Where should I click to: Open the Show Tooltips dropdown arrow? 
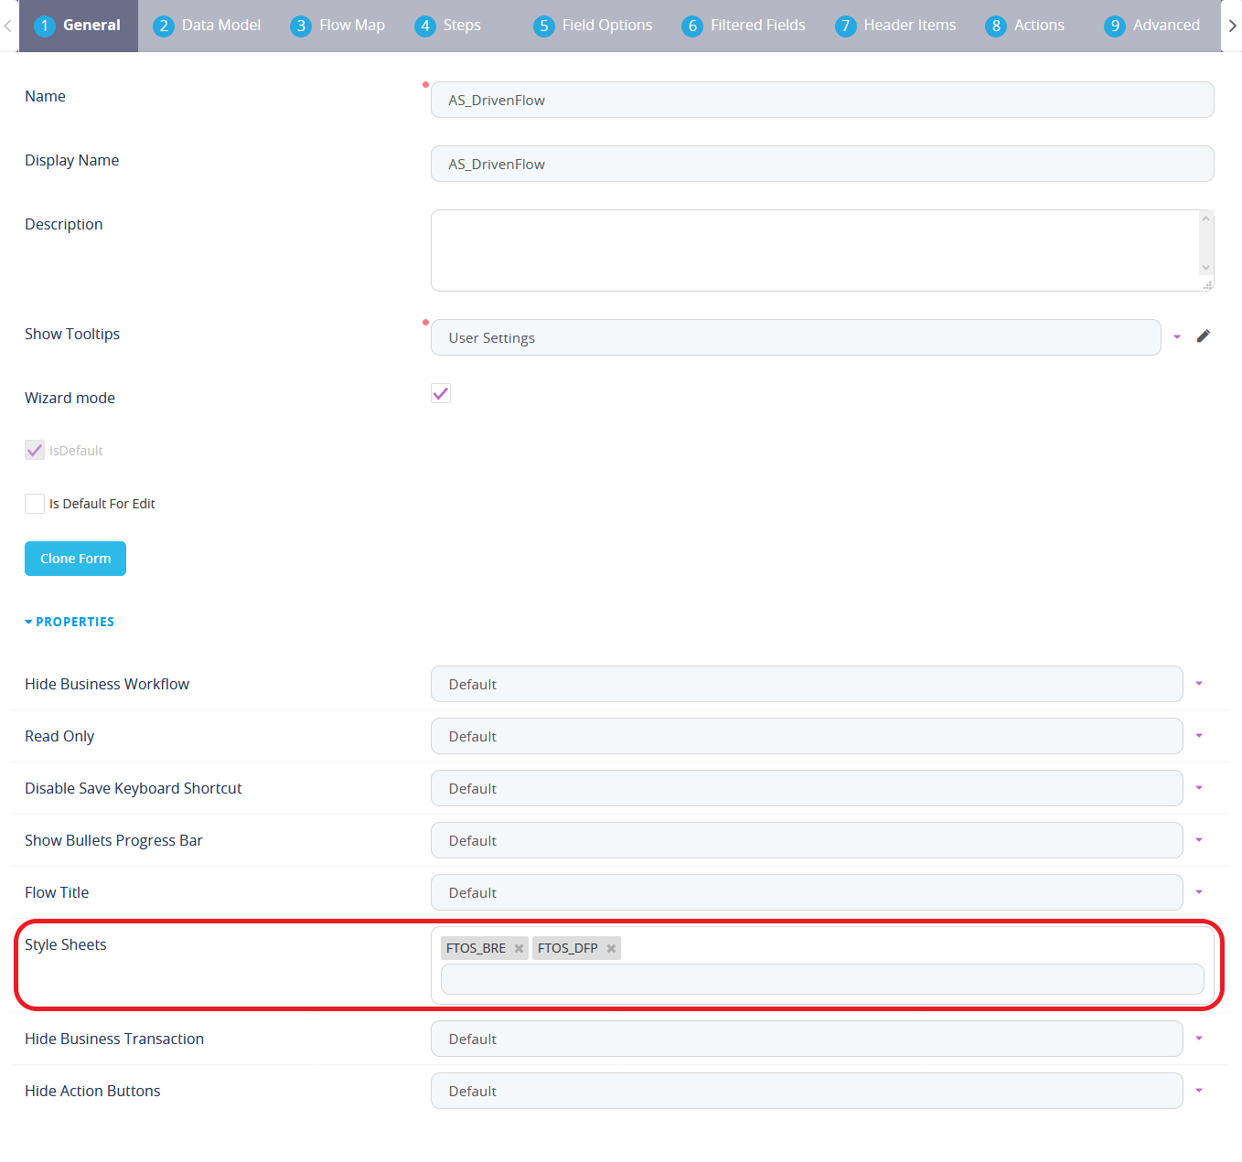(1177, 337)
